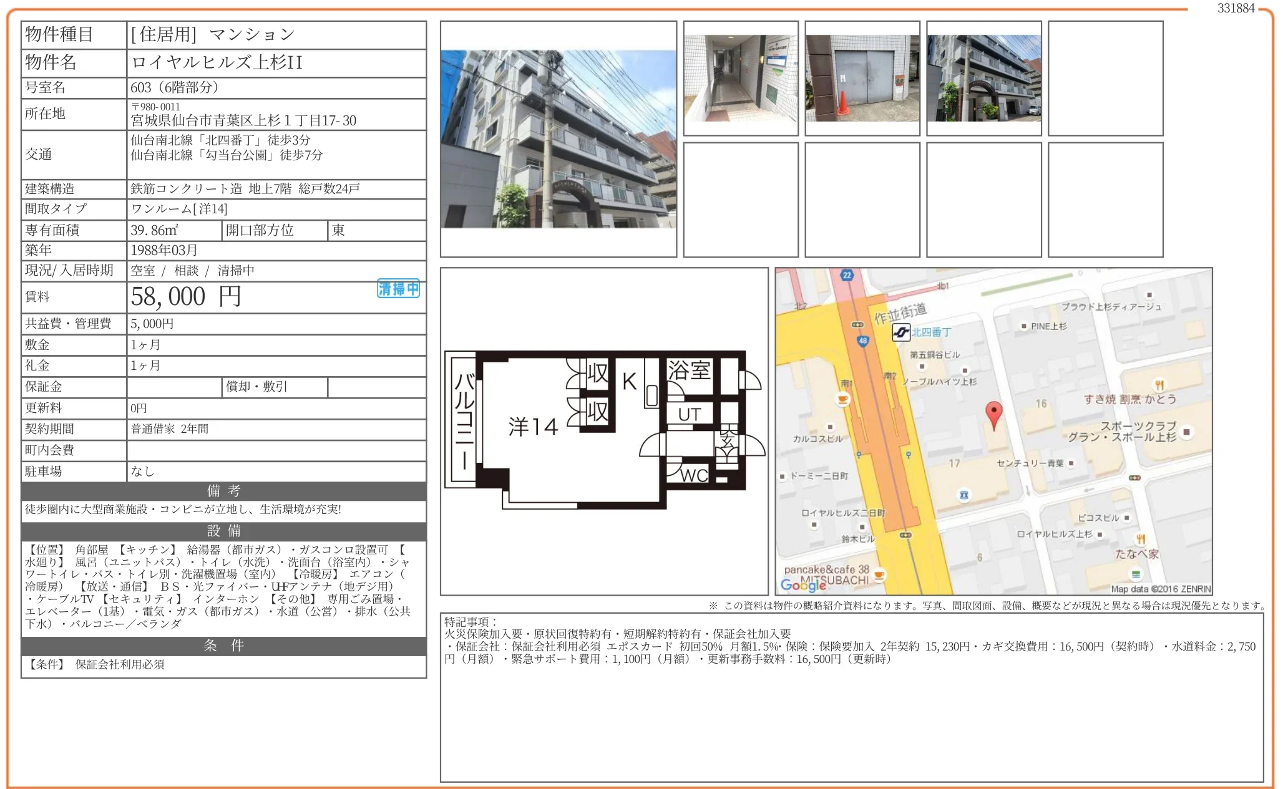Click the たなべ家 restaurant fork icon
1283x789 pixels.
coord(1141,540)
